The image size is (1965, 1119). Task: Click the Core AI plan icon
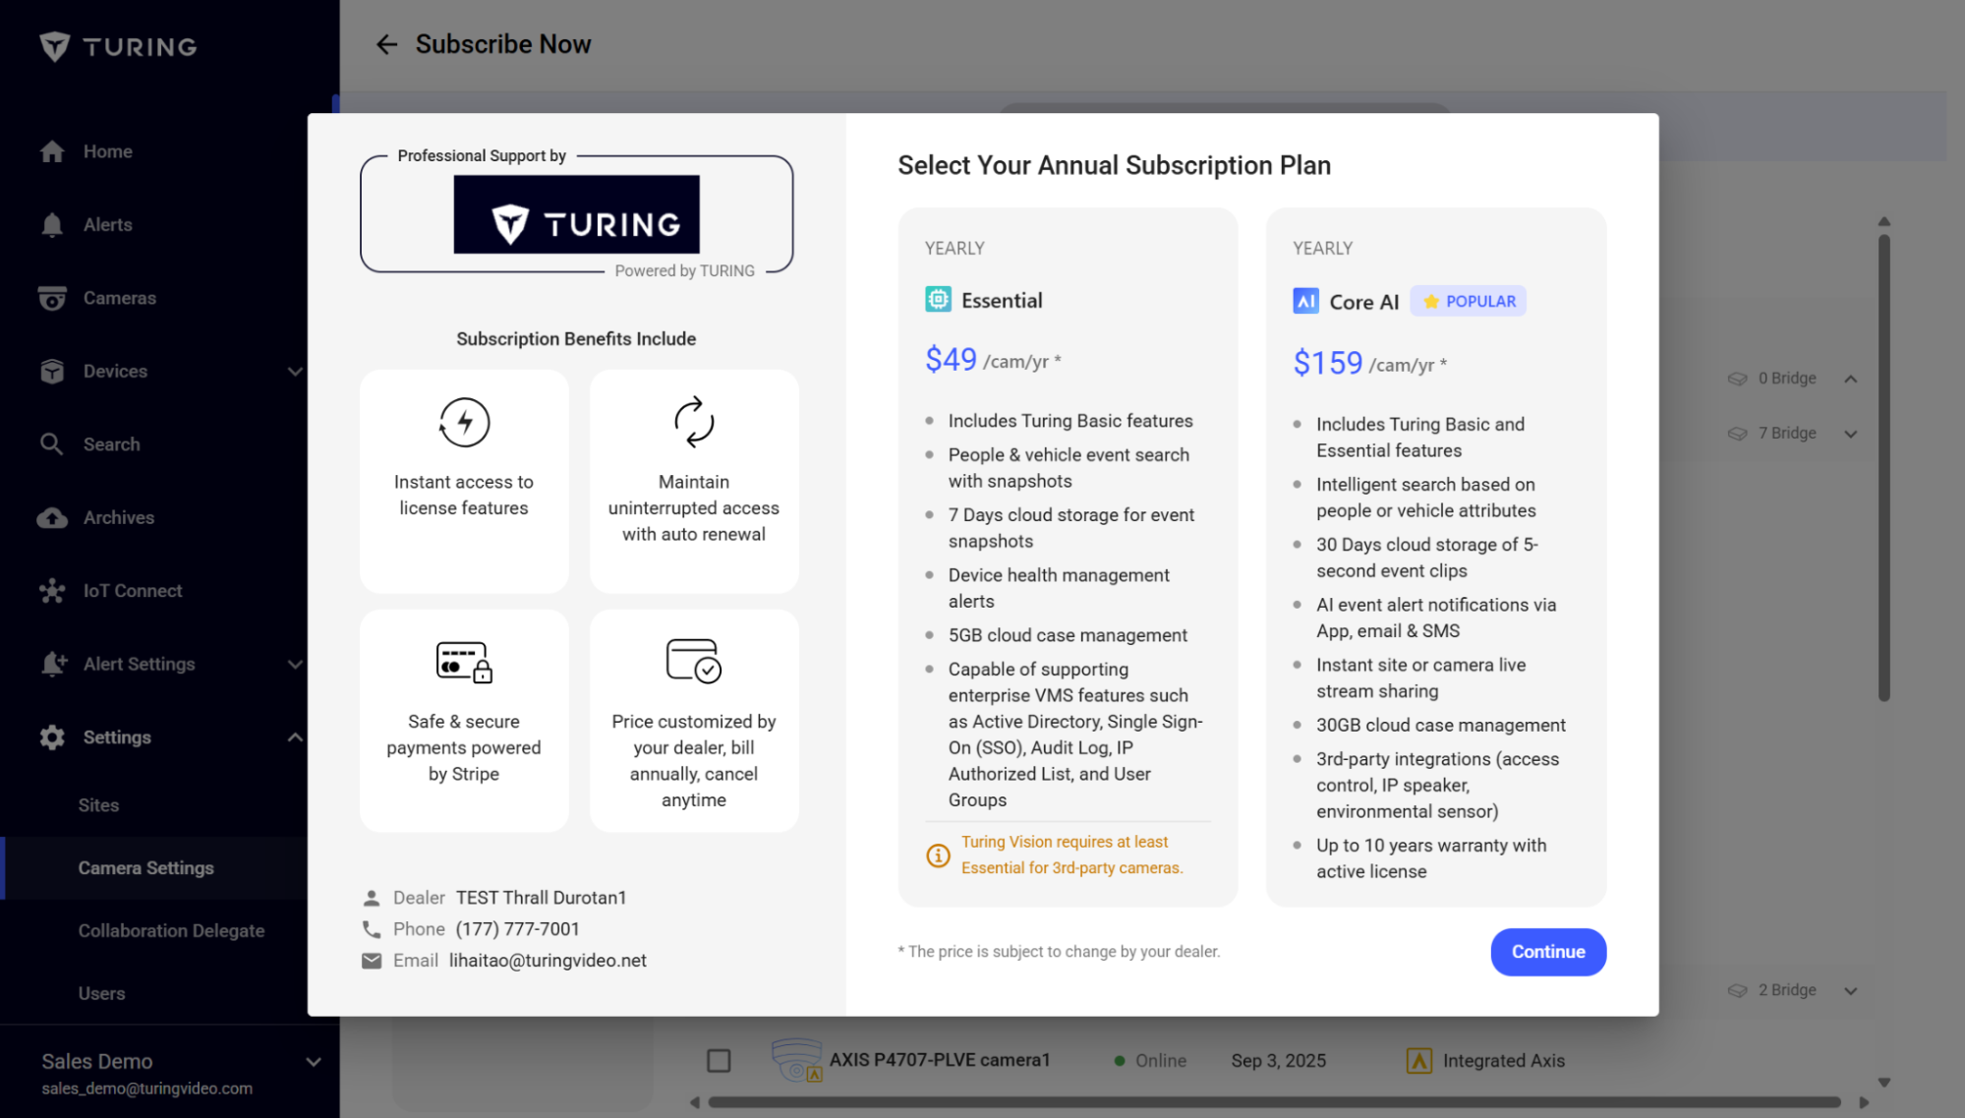pos(1305,301)
